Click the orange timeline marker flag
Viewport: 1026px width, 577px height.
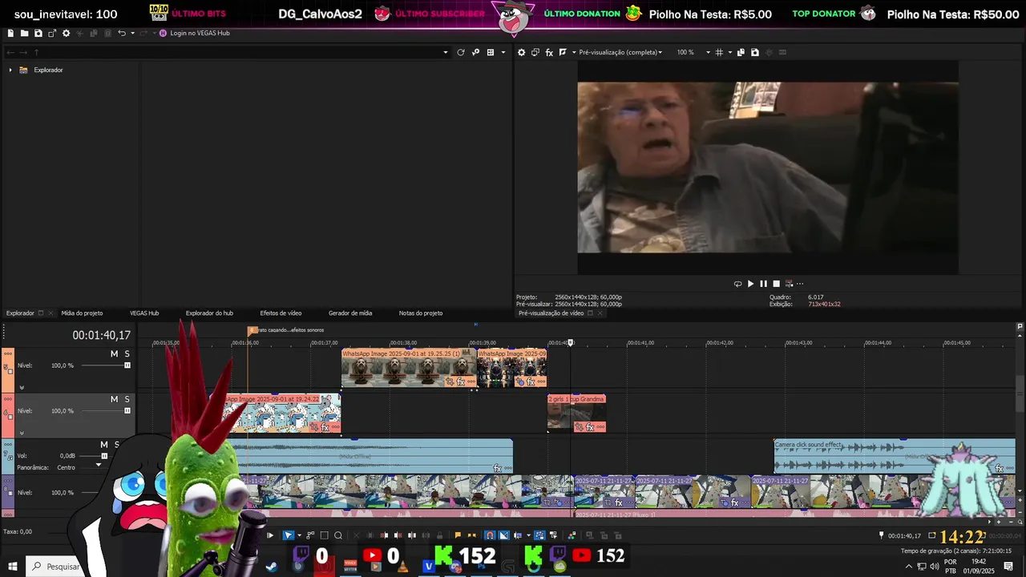tap(252, 330)
